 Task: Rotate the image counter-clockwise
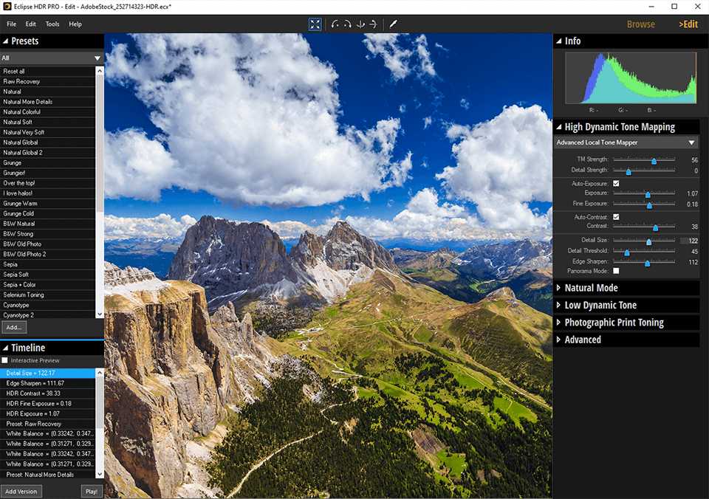click(333, 24)
